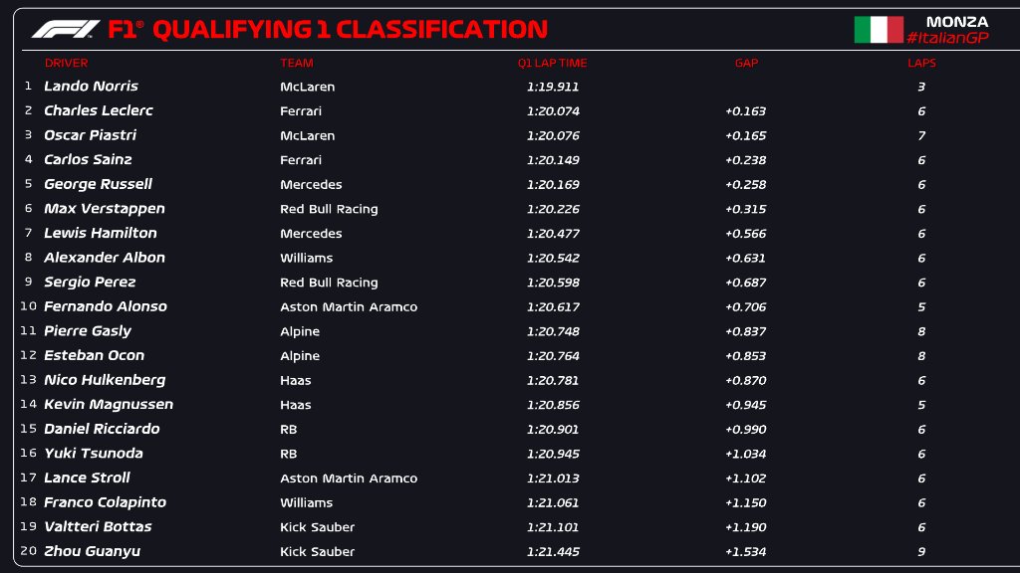
Task: Click the Red Bull Racing team for Perez
Action: pos(329,283)
